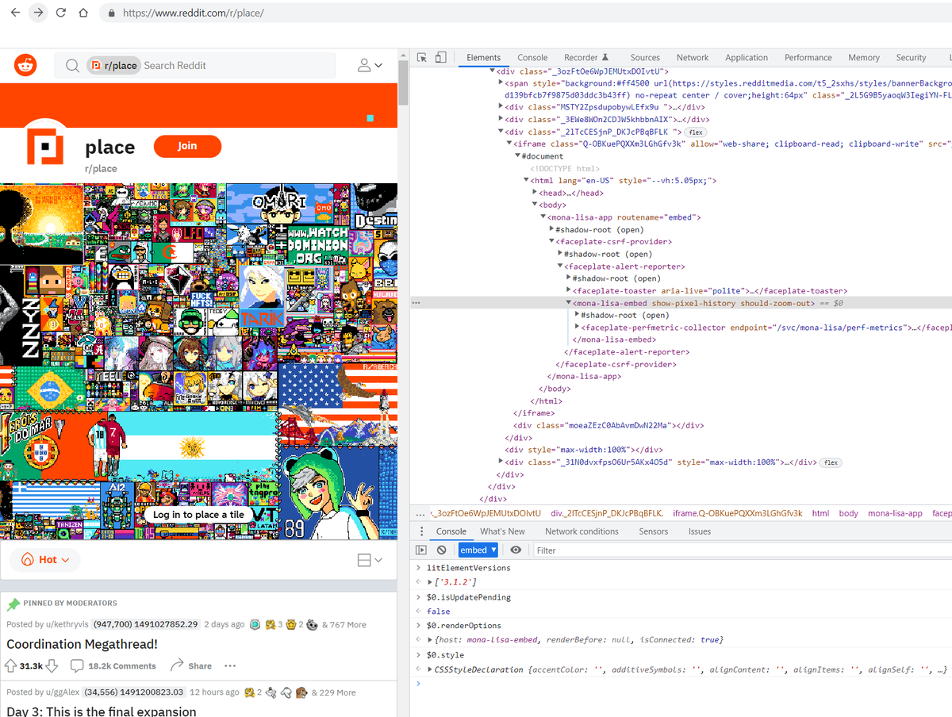Open the Sensors drawer tab
Viewport: 952px width, 717px height.
point(653,531)
